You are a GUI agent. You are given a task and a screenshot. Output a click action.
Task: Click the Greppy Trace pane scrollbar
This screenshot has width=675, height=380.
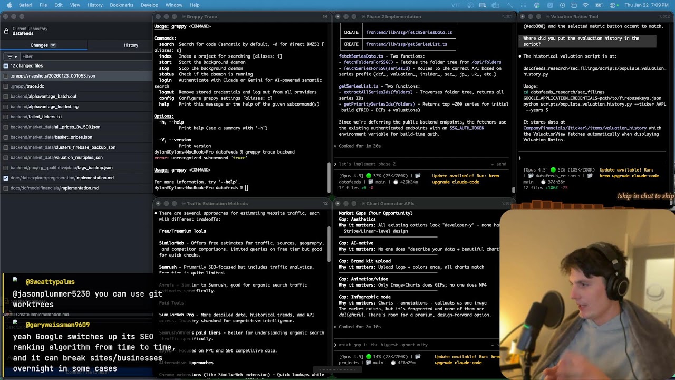[328, 177]
